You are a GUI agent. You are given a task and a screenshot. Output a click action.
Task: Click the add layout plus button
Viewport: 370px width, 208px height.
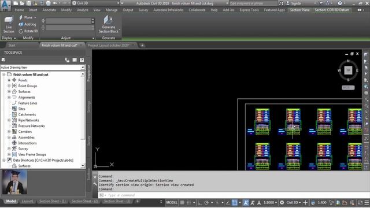click(138, 201)
